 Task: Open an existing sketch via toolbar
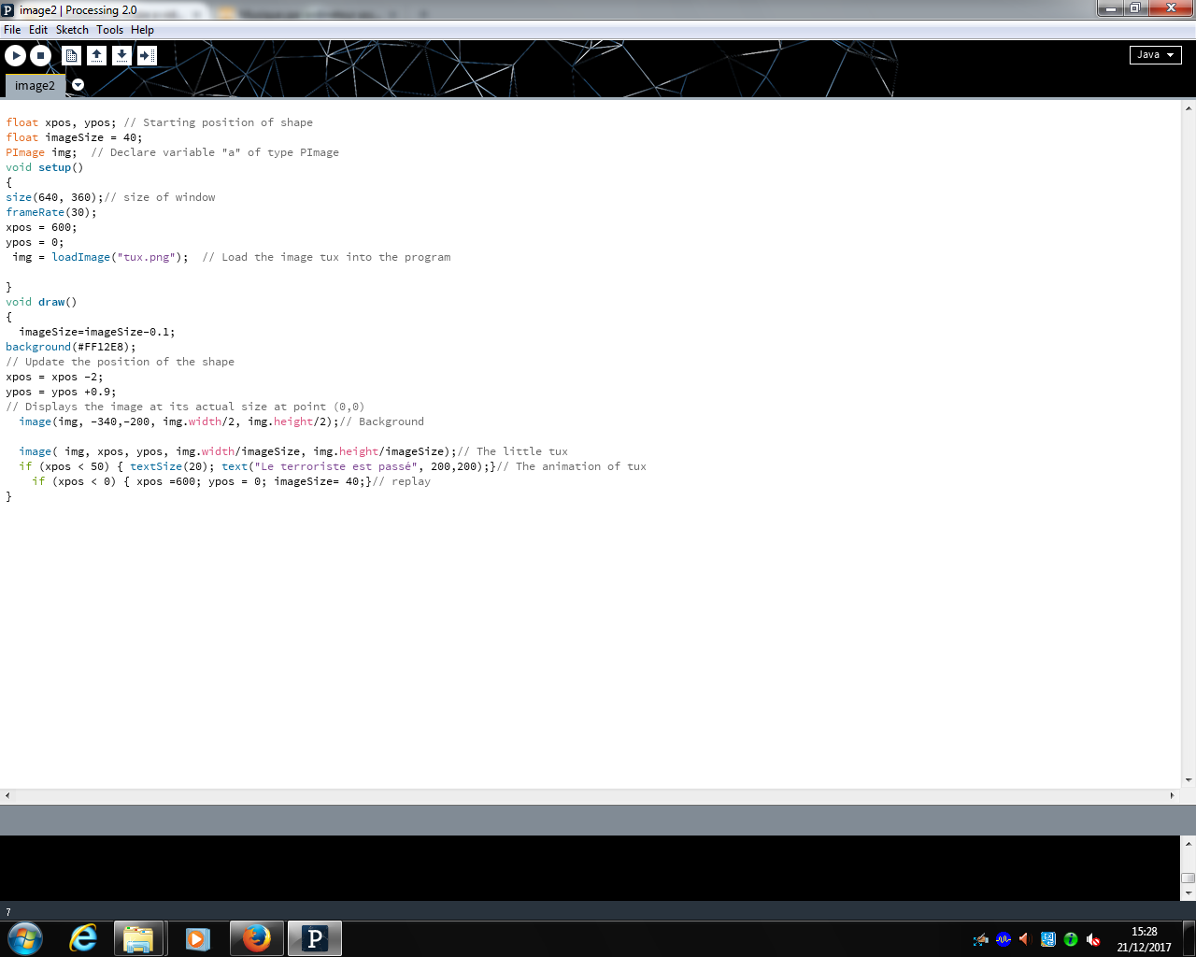[x=96, y=56]
